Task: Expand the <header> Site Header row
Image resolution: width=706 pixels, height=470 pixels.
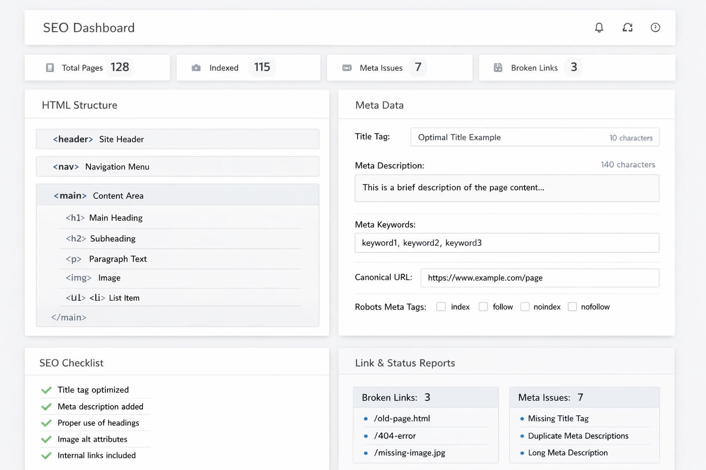Action: click(x=177, y=139)
